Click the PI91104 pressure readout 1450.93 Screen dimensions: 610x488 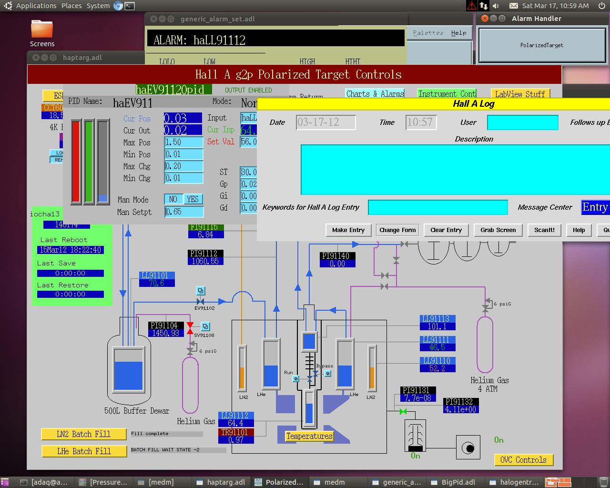pyautogui.click(x=166, y=333)
